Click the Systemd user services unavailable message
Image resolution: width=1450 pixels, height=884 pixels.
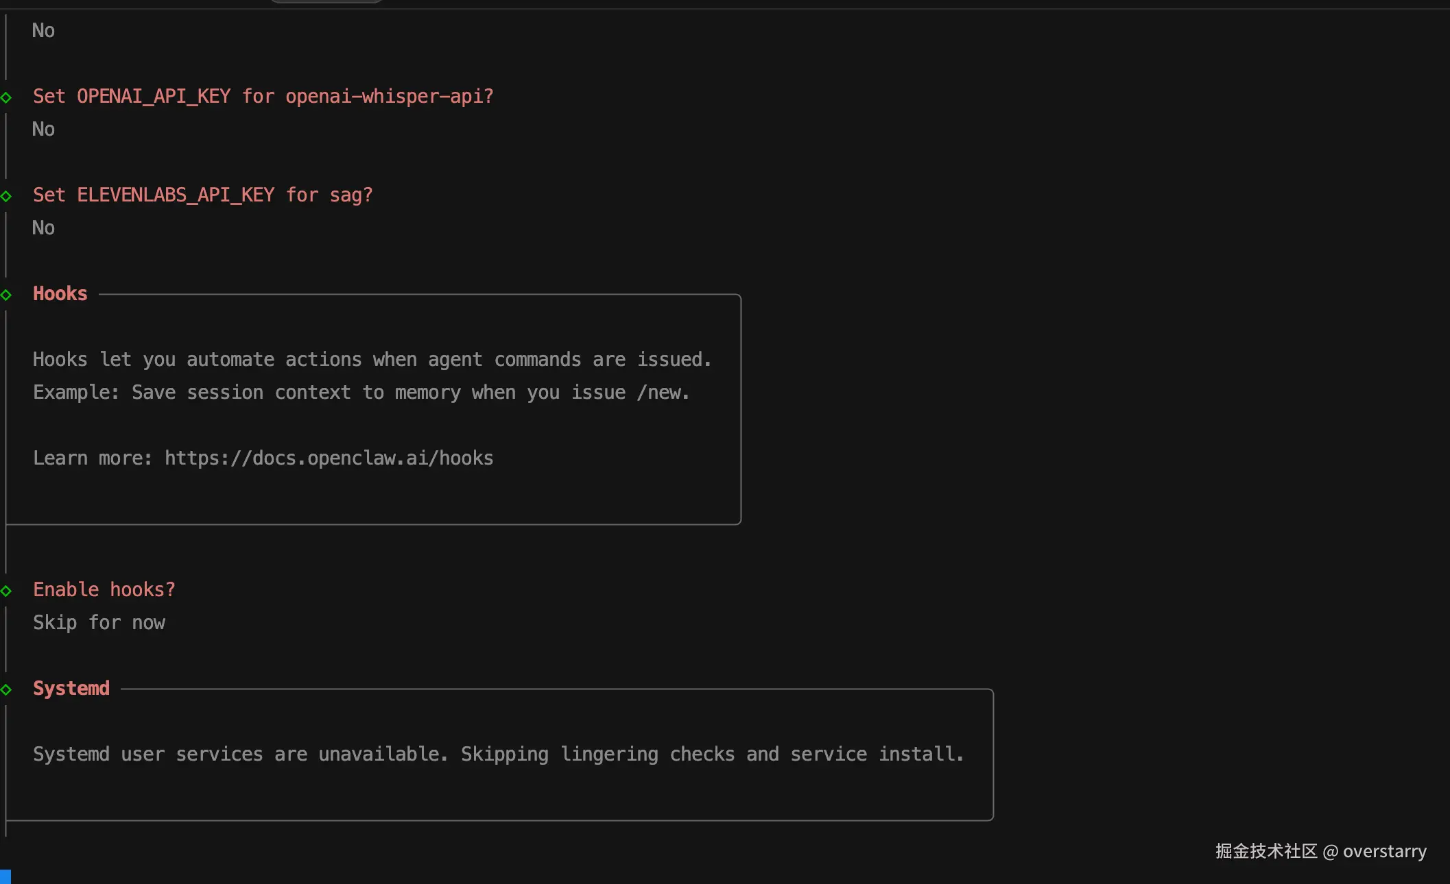[499, 754]
